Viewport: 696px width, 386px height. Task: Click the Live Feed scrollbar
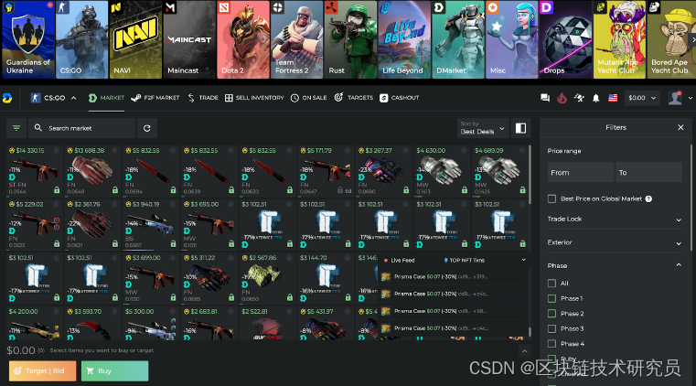(x=530, y=332)
